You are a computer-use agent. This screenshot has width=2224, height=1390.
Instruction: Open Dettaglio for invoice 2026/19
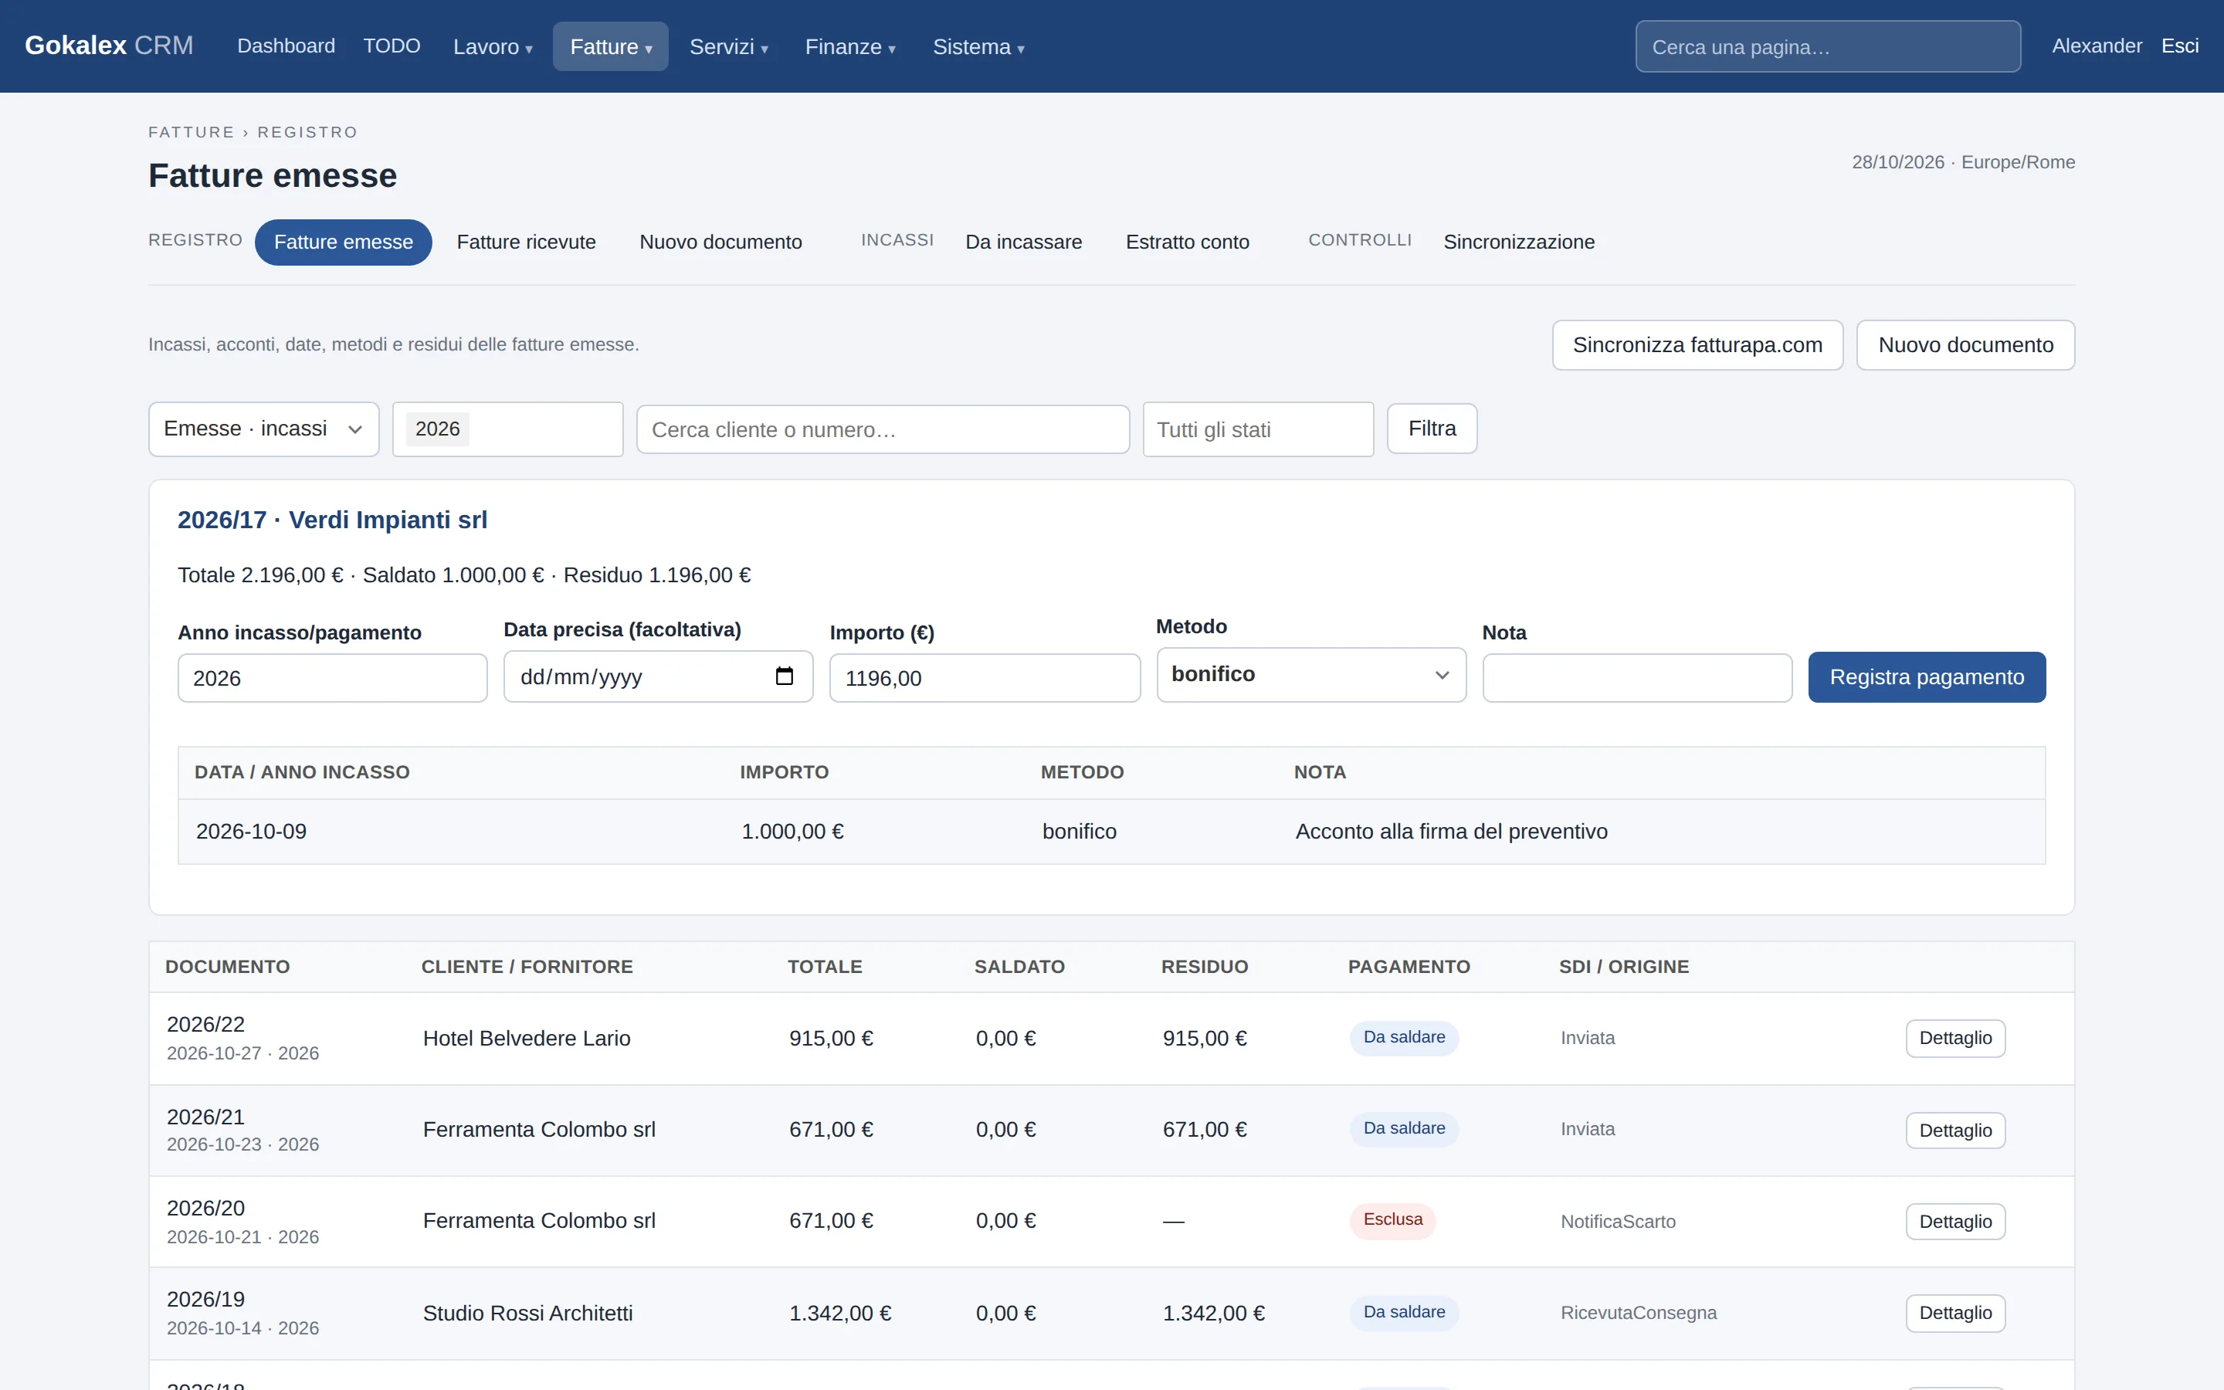pos(1954,1313)
